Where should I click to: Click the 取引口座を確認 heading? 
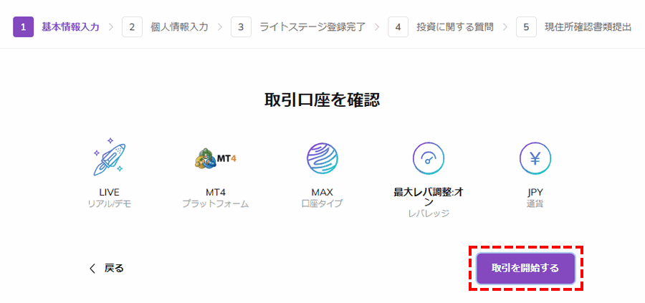click(x=322, y=100)
